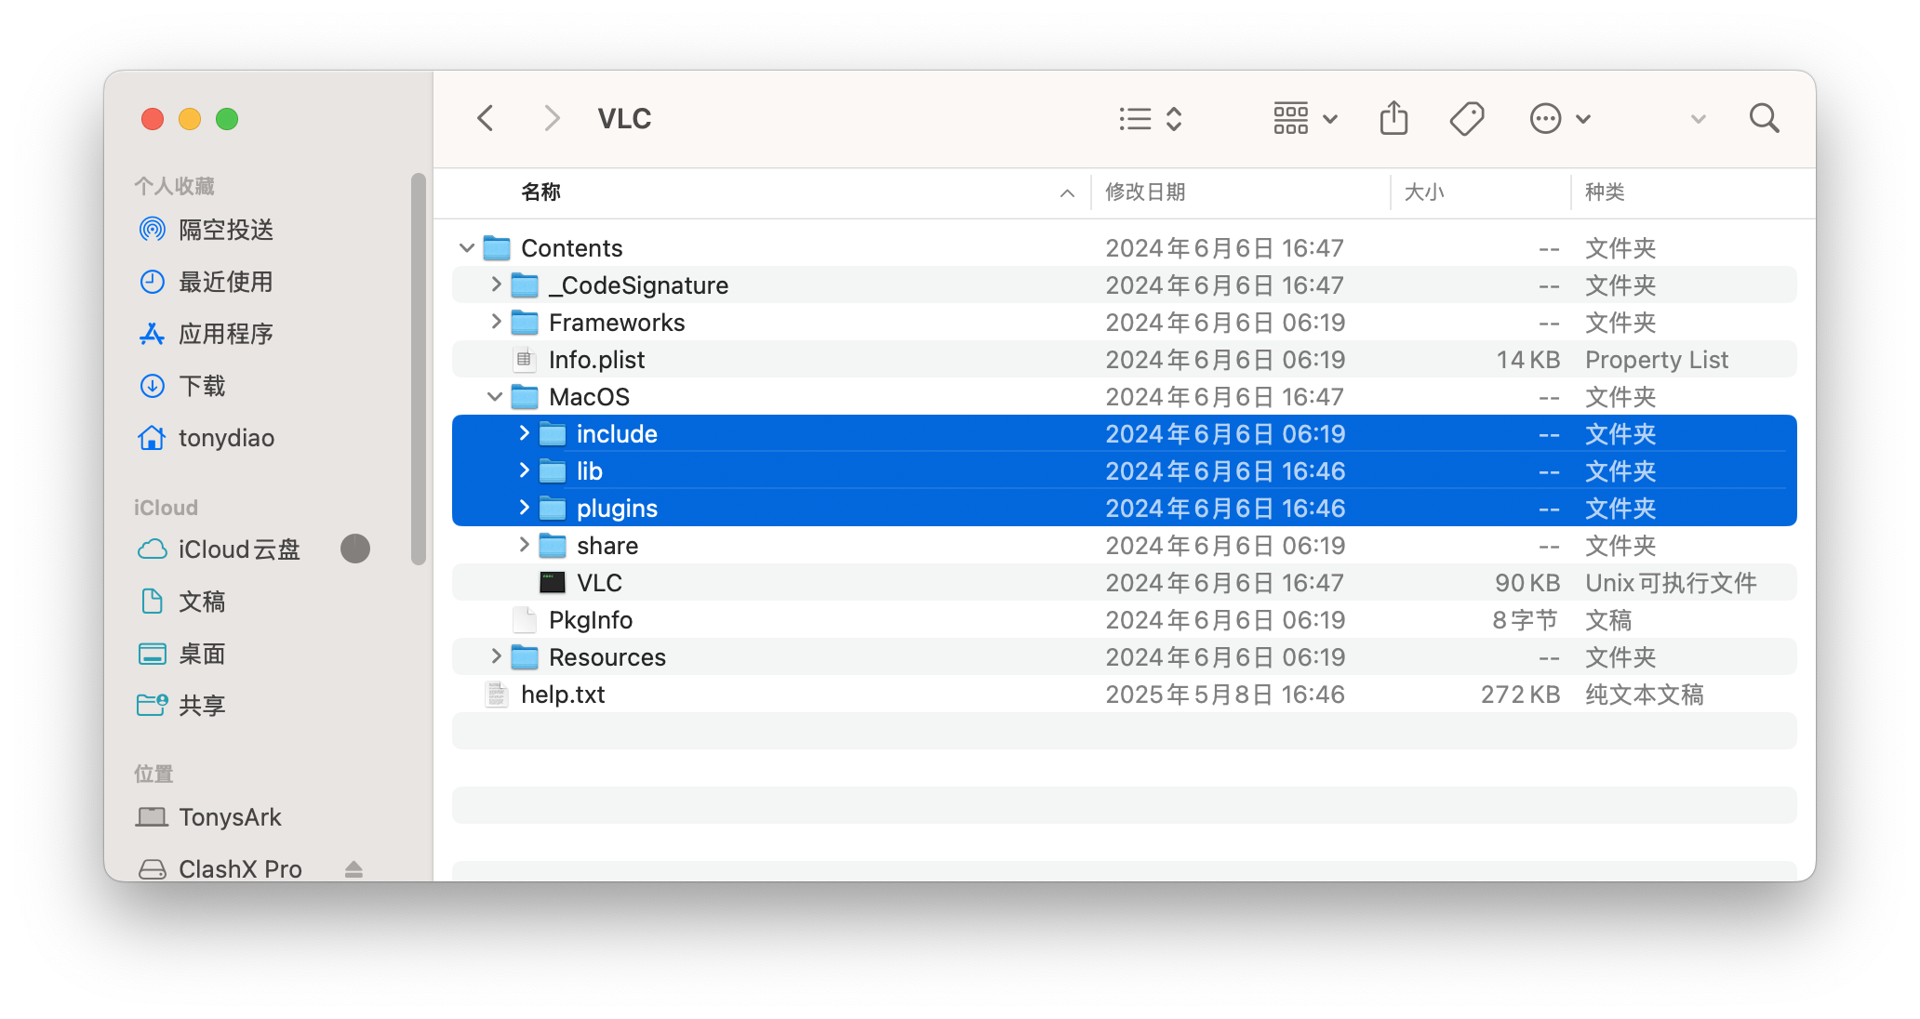This screenshot has height=1019, width=1920.
Task: Expand the share folder
Action: tap(524, 546)
